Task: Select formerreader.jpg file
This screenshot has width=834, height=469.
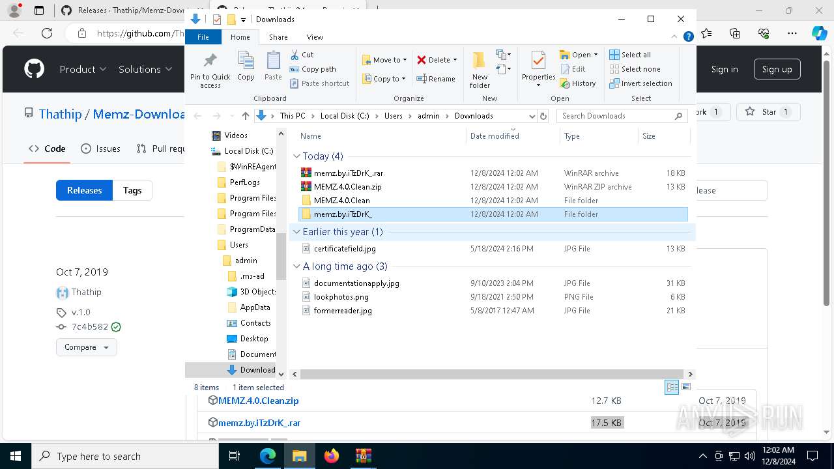Action: [493, 311]
